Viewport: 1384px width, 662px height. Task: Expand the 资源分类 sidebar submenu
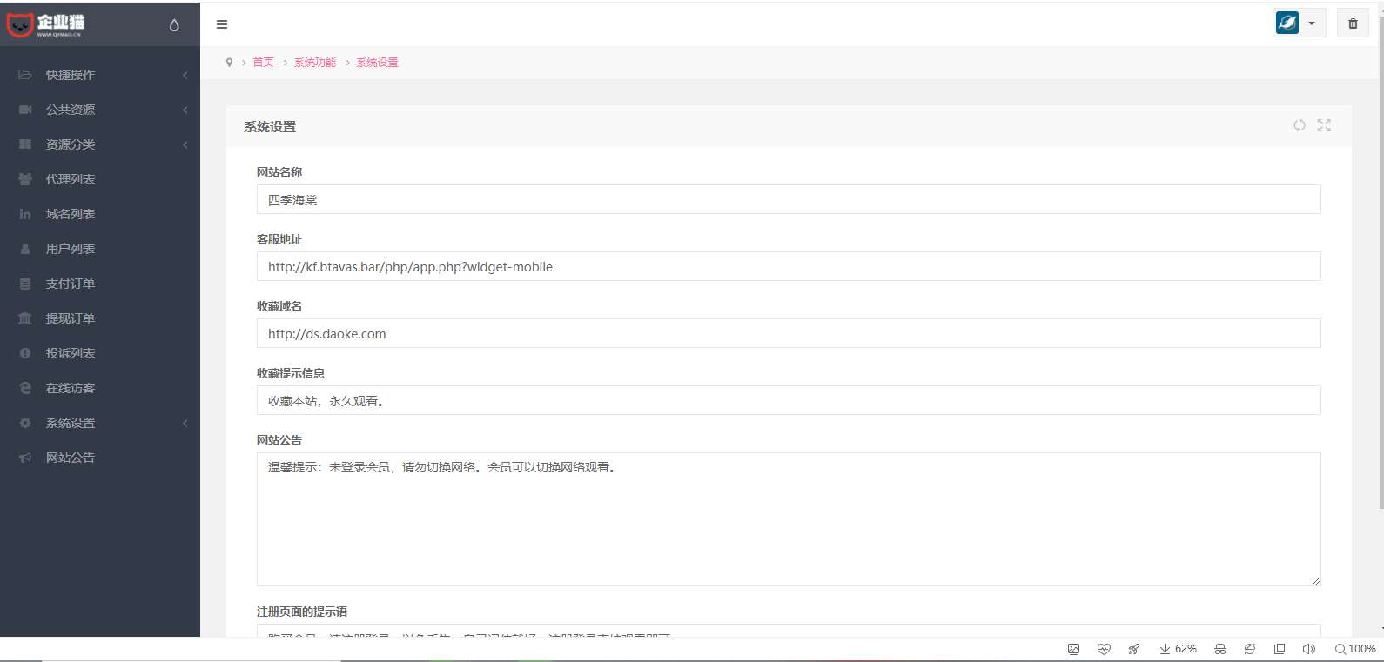pyautogui.click(x=100, y=144)
